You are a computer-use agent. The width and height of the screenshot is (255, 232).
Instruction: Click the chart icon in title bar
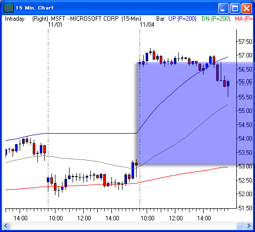9,8
